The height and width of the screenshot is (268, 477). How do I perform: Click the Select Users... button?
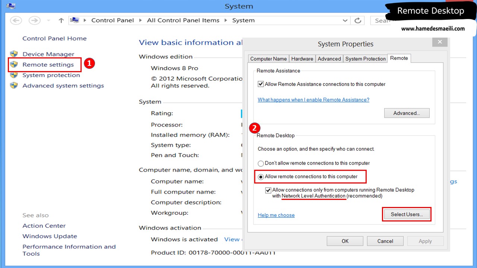407,214
